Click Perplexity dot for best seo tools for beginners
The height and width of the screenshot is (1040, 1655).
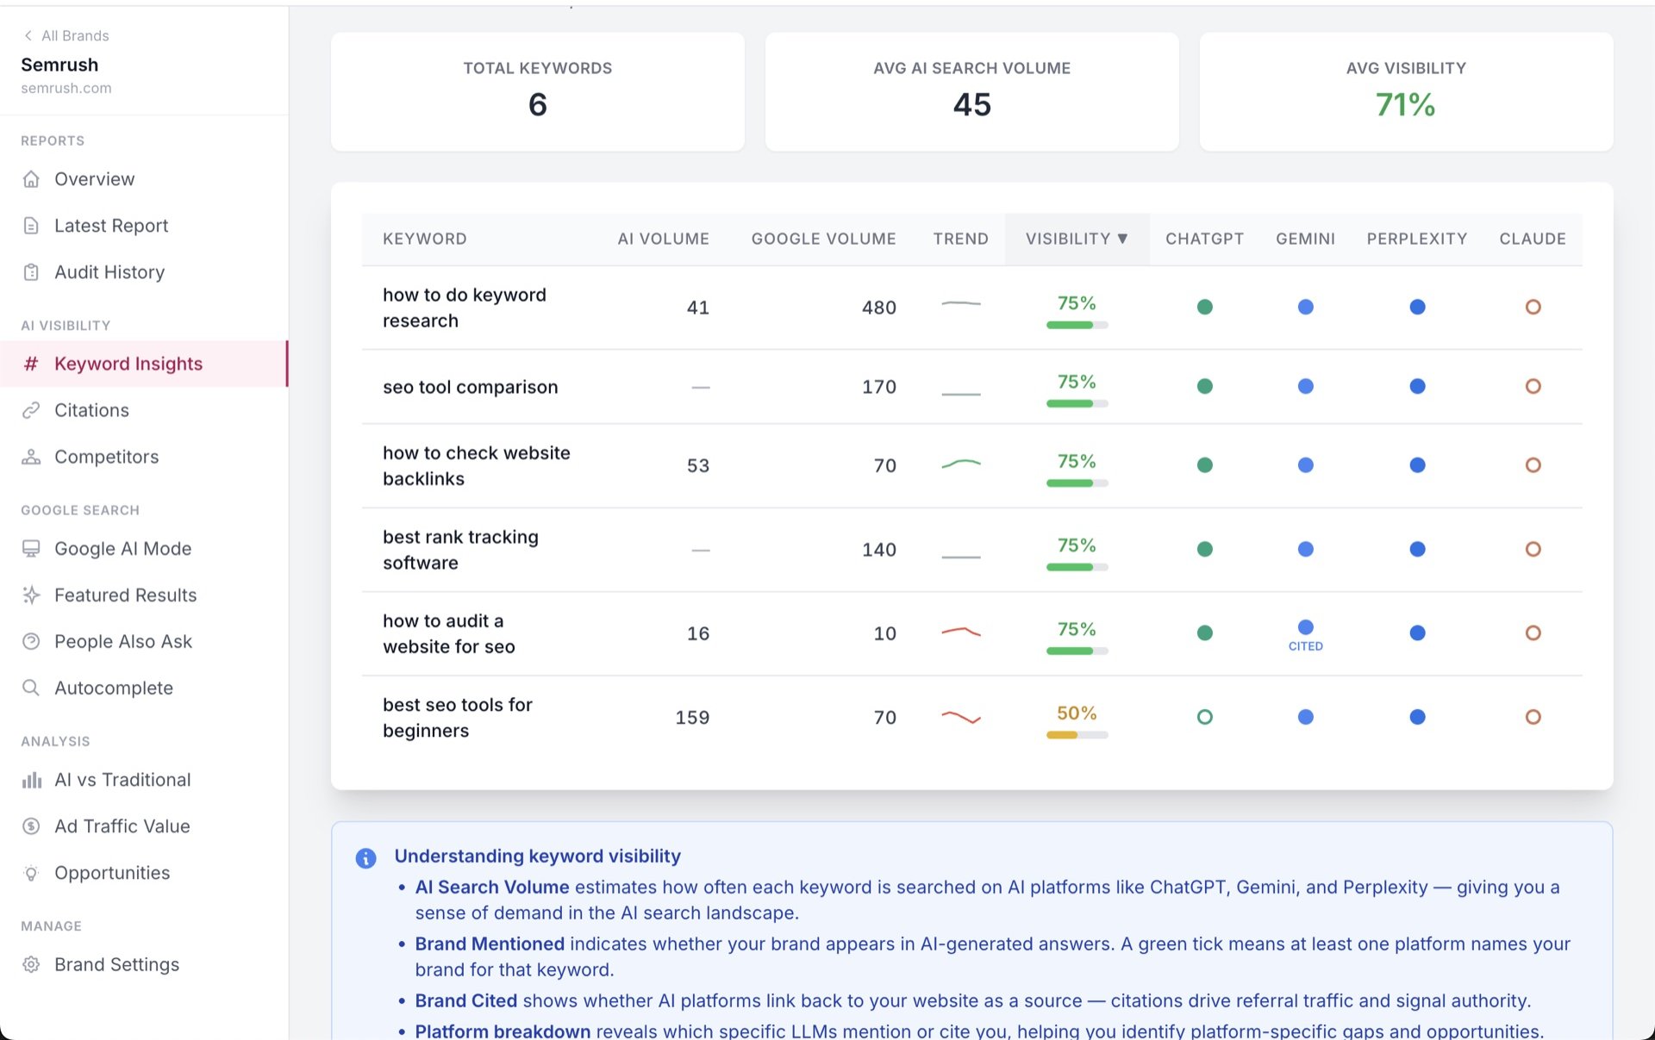1417,717
